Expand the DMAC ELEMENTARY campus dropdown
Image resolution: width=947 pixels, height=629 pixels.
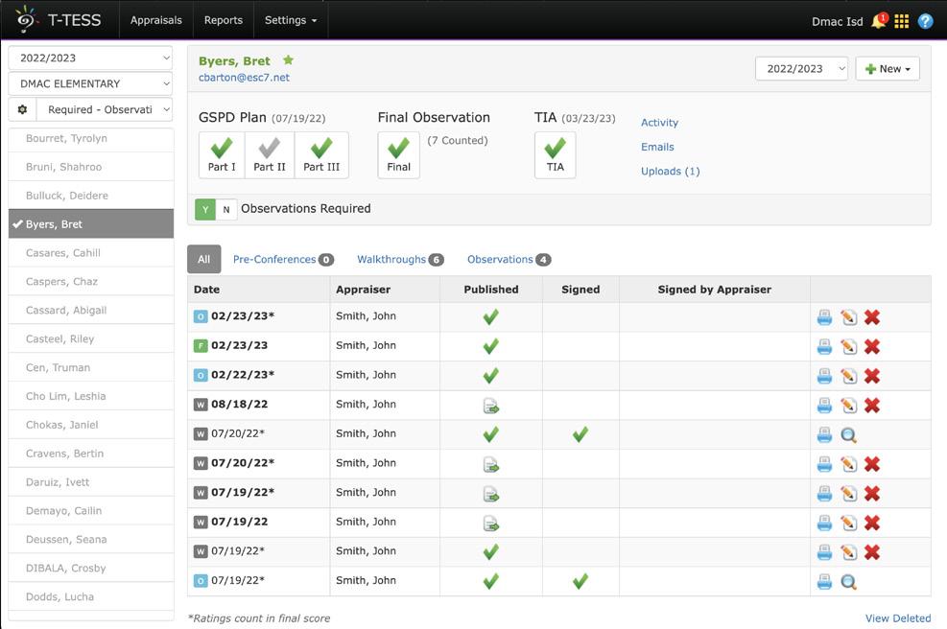[90, 83]
